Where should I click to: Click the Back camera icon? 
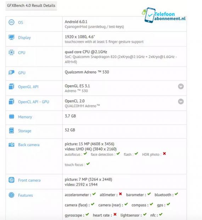pos(11,144)
